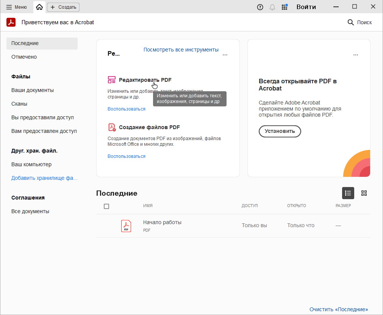Sort by ИМЯ column header
Screen dimensions: 383x315
tap(148, 206)
